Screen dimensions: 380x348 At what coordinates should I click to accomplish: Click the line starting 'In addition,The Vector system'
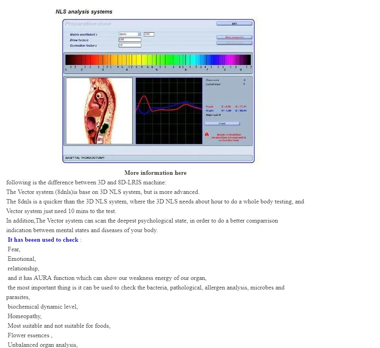(x=142, y=221)
